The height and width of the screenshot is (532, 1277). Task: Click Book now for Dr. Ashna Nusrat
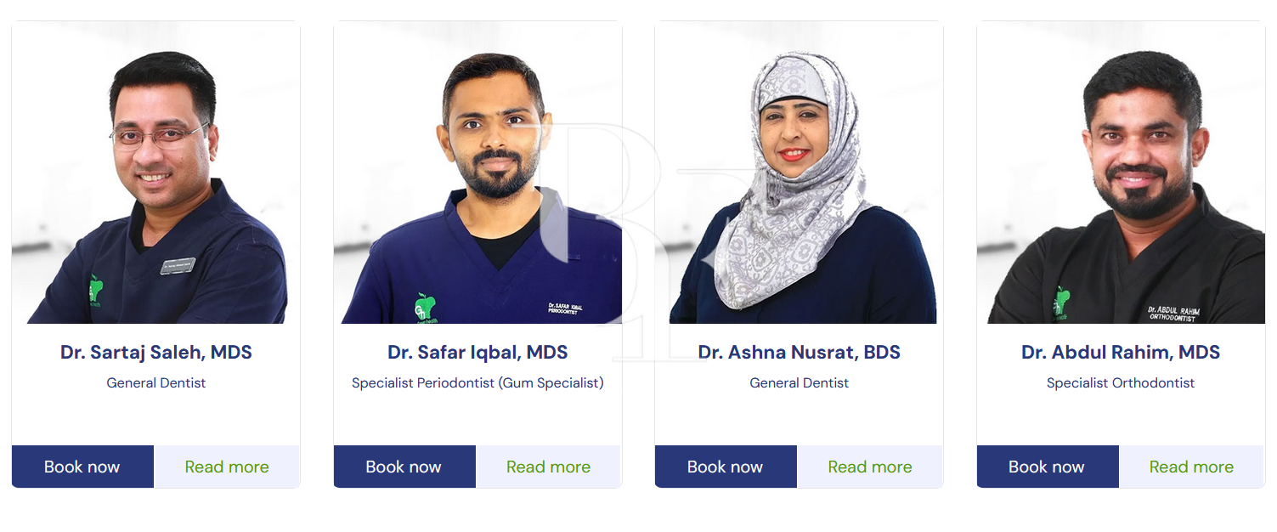click(x=725, y=467)
